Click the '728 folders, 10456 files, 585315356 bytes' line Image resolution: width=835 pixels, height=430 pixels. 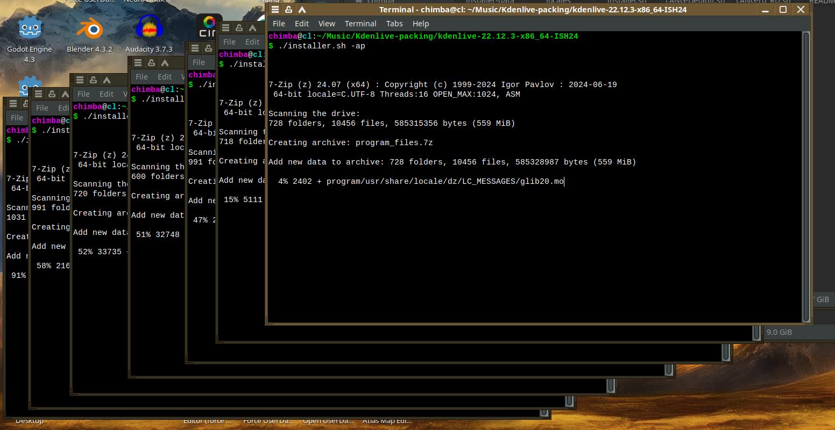pyautogui.click(x=392, y=123)
